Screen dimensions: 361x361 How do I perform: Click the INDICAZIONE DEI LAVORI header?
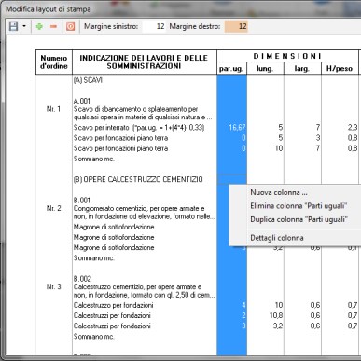click(144, 62)
